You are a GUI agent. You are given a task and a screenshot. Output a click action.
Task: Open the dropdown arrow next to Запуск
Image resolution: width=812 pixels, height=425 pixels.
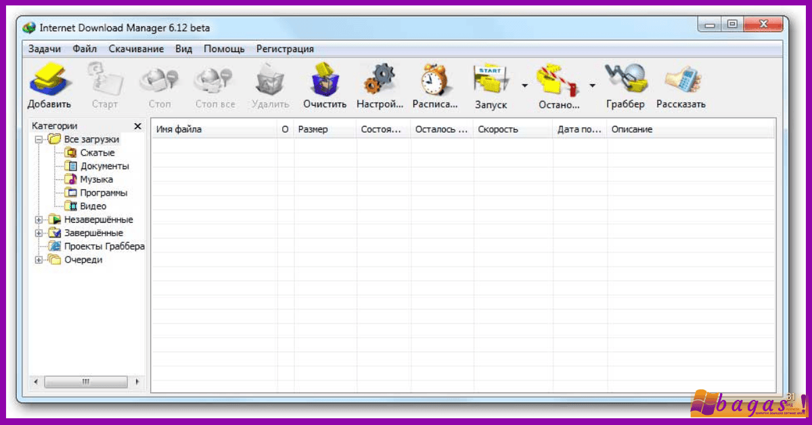(x=524, y=86)
